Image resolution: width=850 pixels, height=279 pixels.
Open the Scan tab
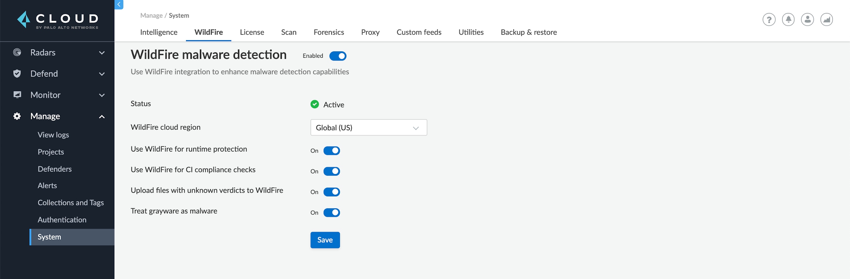tap(289, 32)
